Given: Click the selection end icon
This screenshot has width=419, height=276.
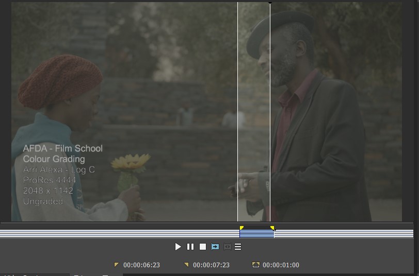Looking at the screenshot, I should (186, 265).
